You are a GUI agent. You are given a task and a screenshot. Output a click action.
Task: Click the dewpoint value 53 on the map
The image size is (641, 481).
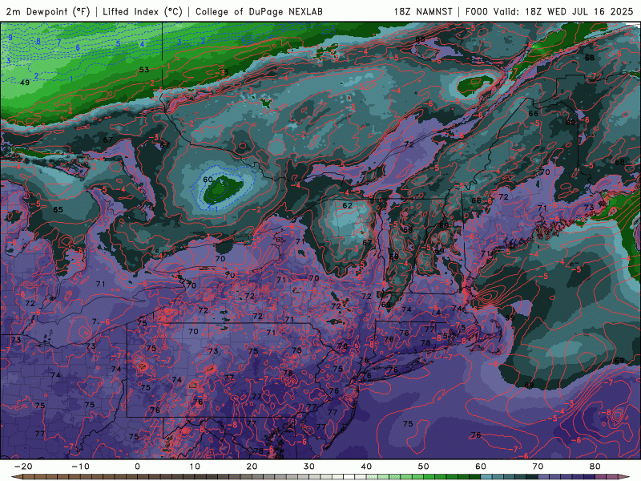click(144, 70)
